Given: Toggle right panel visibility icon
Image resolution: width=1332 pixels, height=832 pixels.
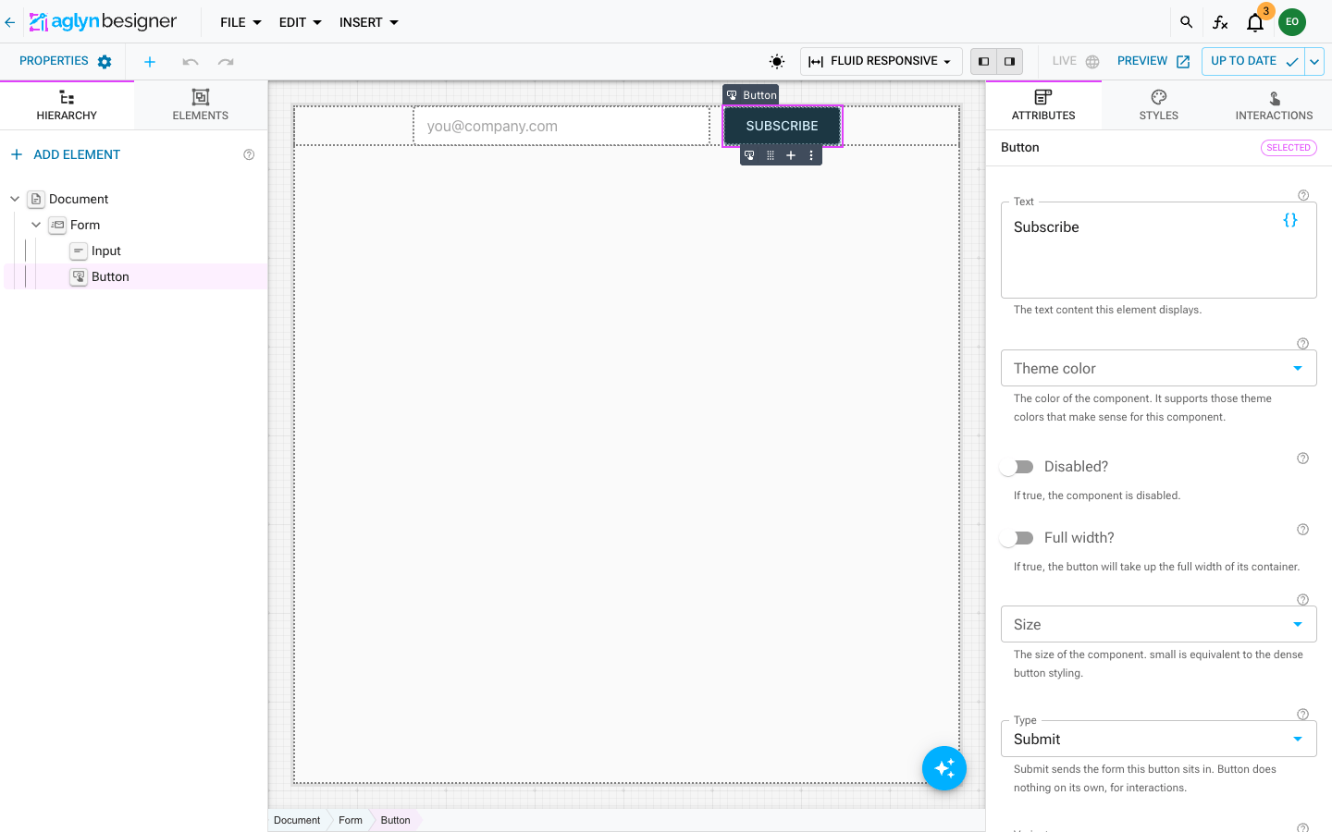Looking at the screenshot, I should (x=1009, y=62).
